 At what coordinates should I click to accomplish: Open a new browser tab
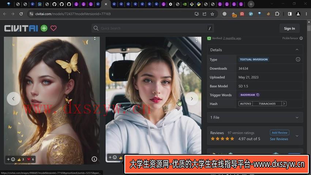tap(251, 4)
